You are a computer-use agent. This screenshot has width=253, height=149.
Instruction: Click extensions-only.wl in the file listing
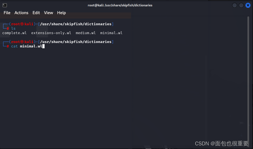pos(51,33)
